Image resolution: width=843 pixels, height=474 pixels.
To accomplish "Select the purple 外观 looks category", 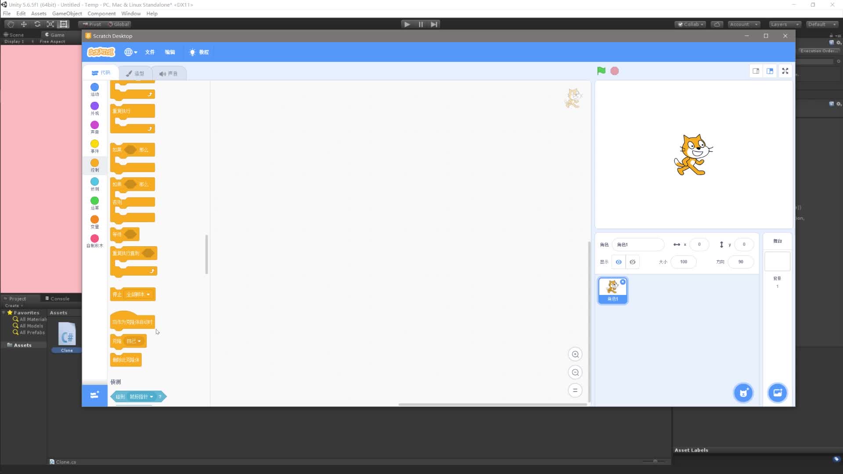I will [94, 108].
